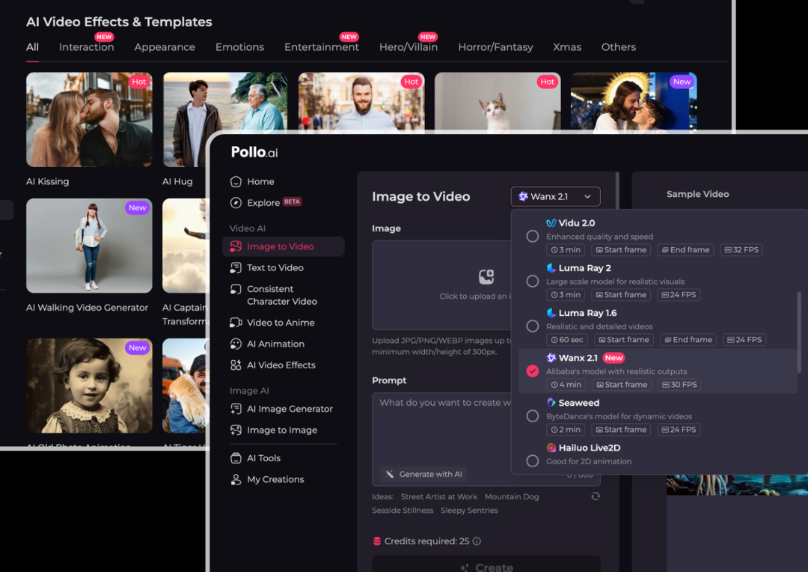Open the old child photo thumbnail
The height and width of the screenshot is (572, 808).
point(89,386)
